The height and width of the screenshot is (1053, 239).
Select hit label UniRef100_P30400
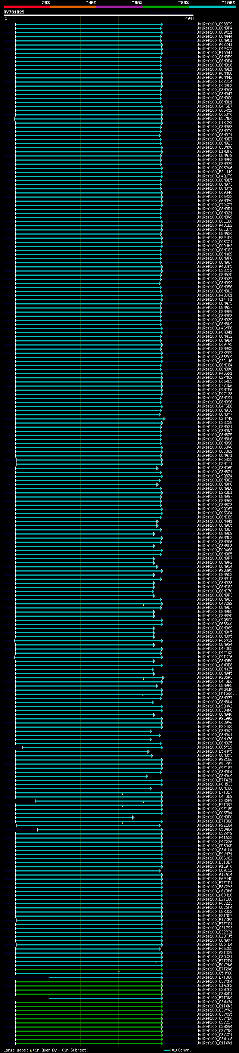point(214,727)
